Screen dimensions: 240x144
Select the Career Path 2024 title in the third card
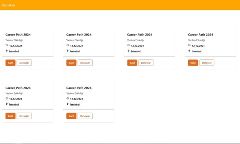tap(140, 35)
